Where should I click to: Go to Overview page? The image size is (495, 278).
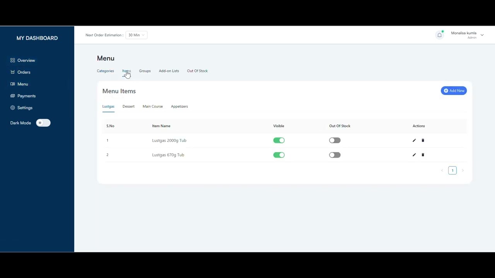pyautogui.click(x=26, y=61)
